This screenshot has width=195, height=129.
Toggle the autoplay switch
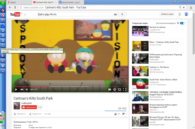pyautogui.click(x=183, y=23)
